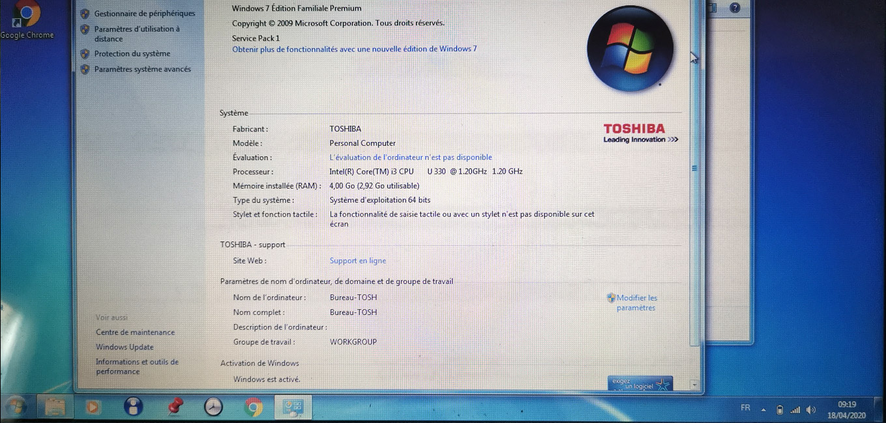Viewport: 886px width, 423px height.
Task: Click Bureau-TOSH beside Nom complet
Action: point(353,312)
